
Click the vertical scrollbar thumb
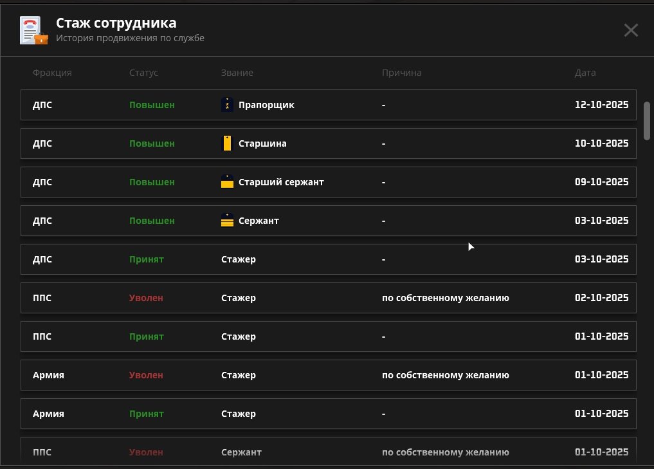(647, 120)
